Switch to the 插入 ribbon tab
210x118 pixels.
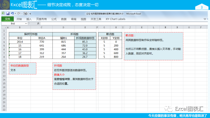29,19
